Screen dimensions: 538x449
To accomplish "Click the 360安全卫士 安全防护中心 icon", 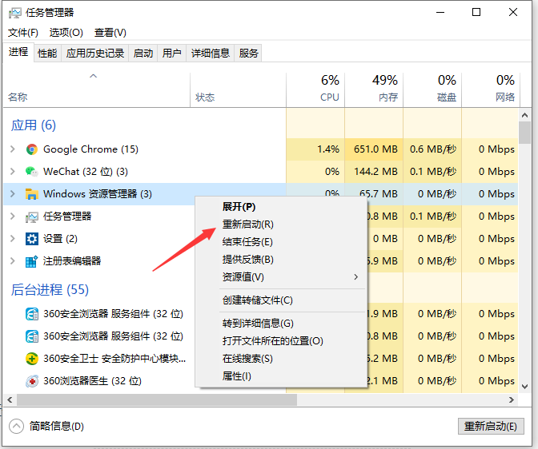I will 32,359.
